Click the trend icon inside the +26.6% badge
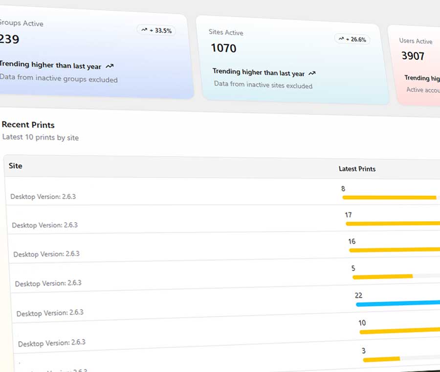Screen dimensions: 440x372 pos(341,39)
